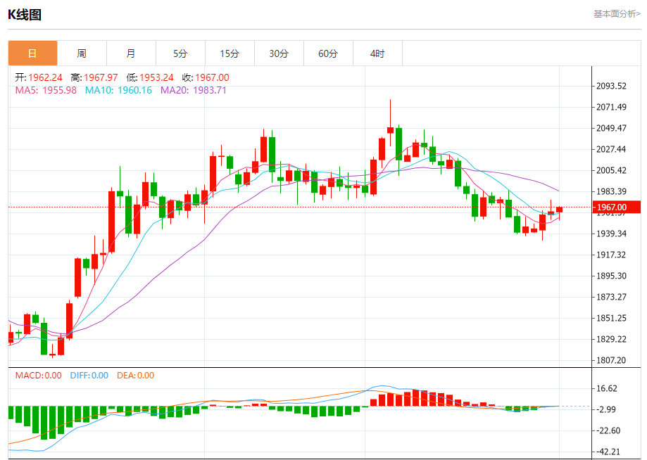This screenshot has width=647, height=460.
Task: Open the 基本面分析 link
Action: tap(616, 14)
